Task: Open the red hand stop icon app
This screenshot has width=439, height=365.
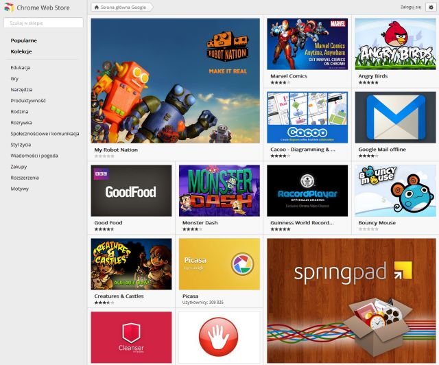Action: tap(218, 337)
